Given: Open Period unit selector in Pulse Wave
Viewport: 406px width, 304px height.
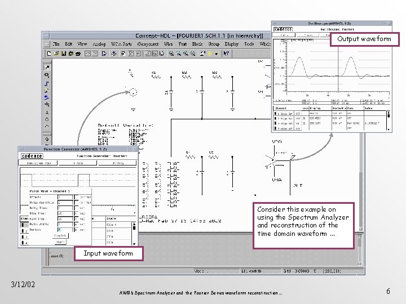Looking at the screenshot, I should pos(76,230).
